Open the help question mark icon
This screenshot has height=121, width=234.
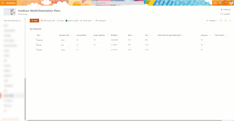[226, 3]
